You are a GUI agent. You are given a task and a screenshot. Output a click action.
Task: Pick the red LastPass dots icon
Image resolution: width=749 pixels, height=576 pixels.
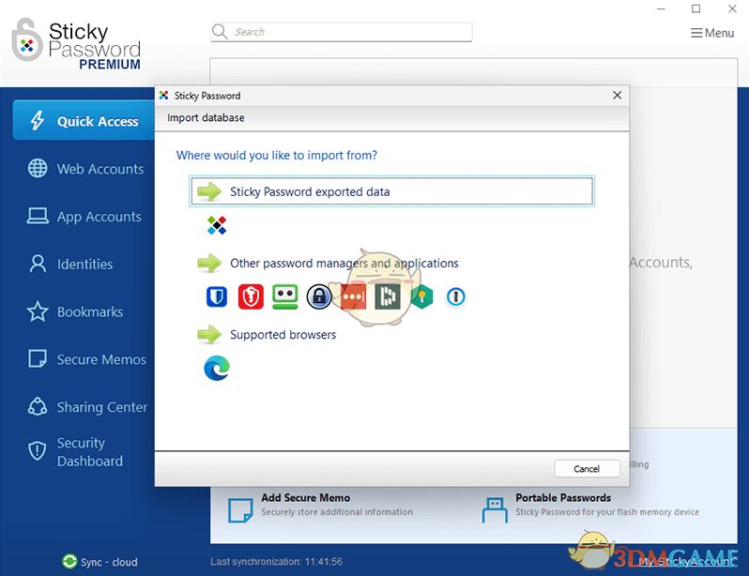(x=353, y=297)
